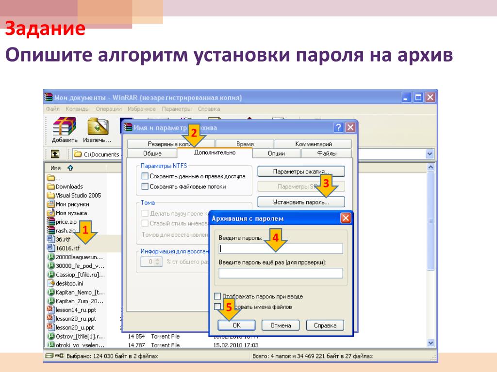Select the parent folder '..' entry

point(53,177)
